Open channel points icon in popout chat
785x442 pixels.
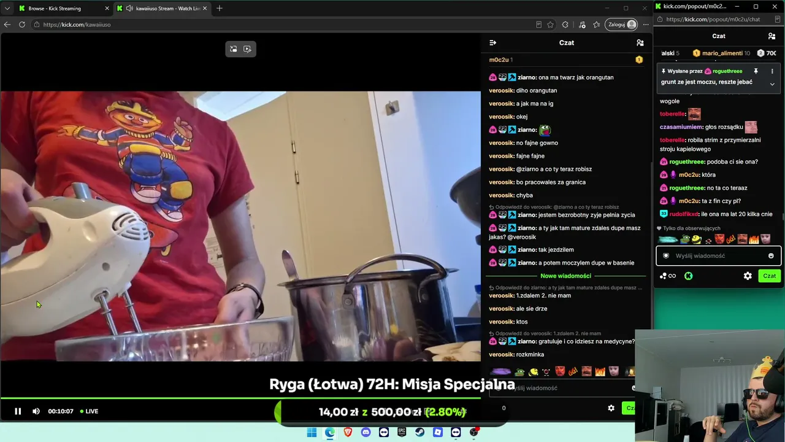pos(668,276)
